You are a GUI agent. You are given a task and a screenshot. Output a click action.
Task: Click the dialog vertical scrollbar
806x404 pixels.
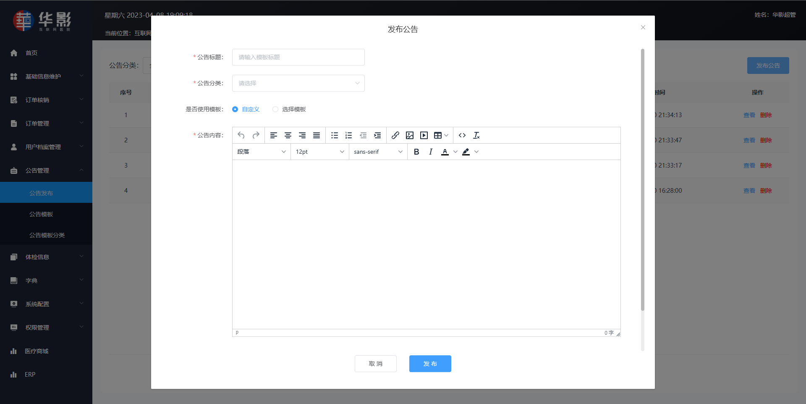[643, 180]
